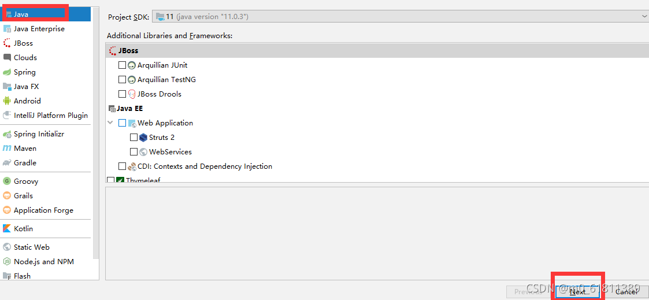Click the Arquillian JUnit framework icon
The width and height of the screenshot is (649, 300).
pos(132,65)
